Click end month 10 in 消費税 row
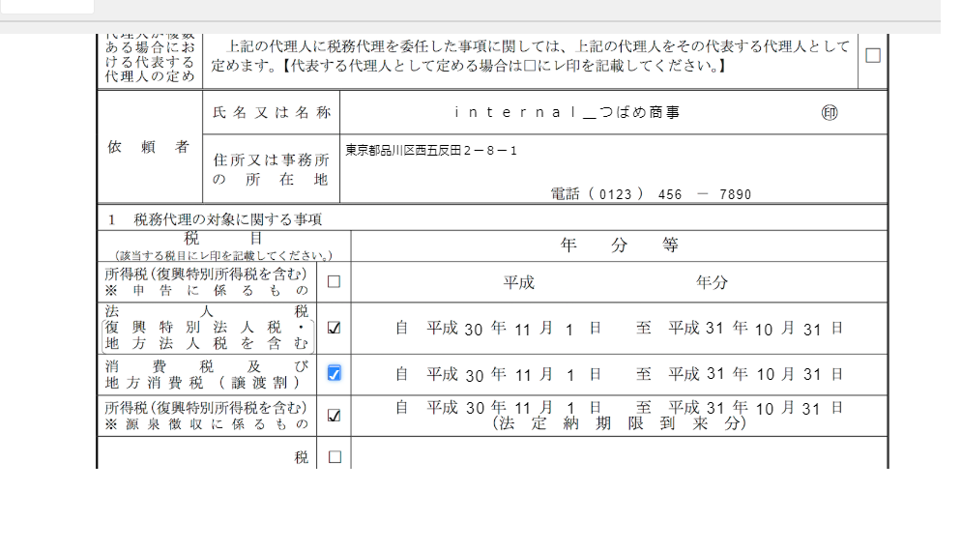Viewport: 961px width, 549px height. (766, 375)
